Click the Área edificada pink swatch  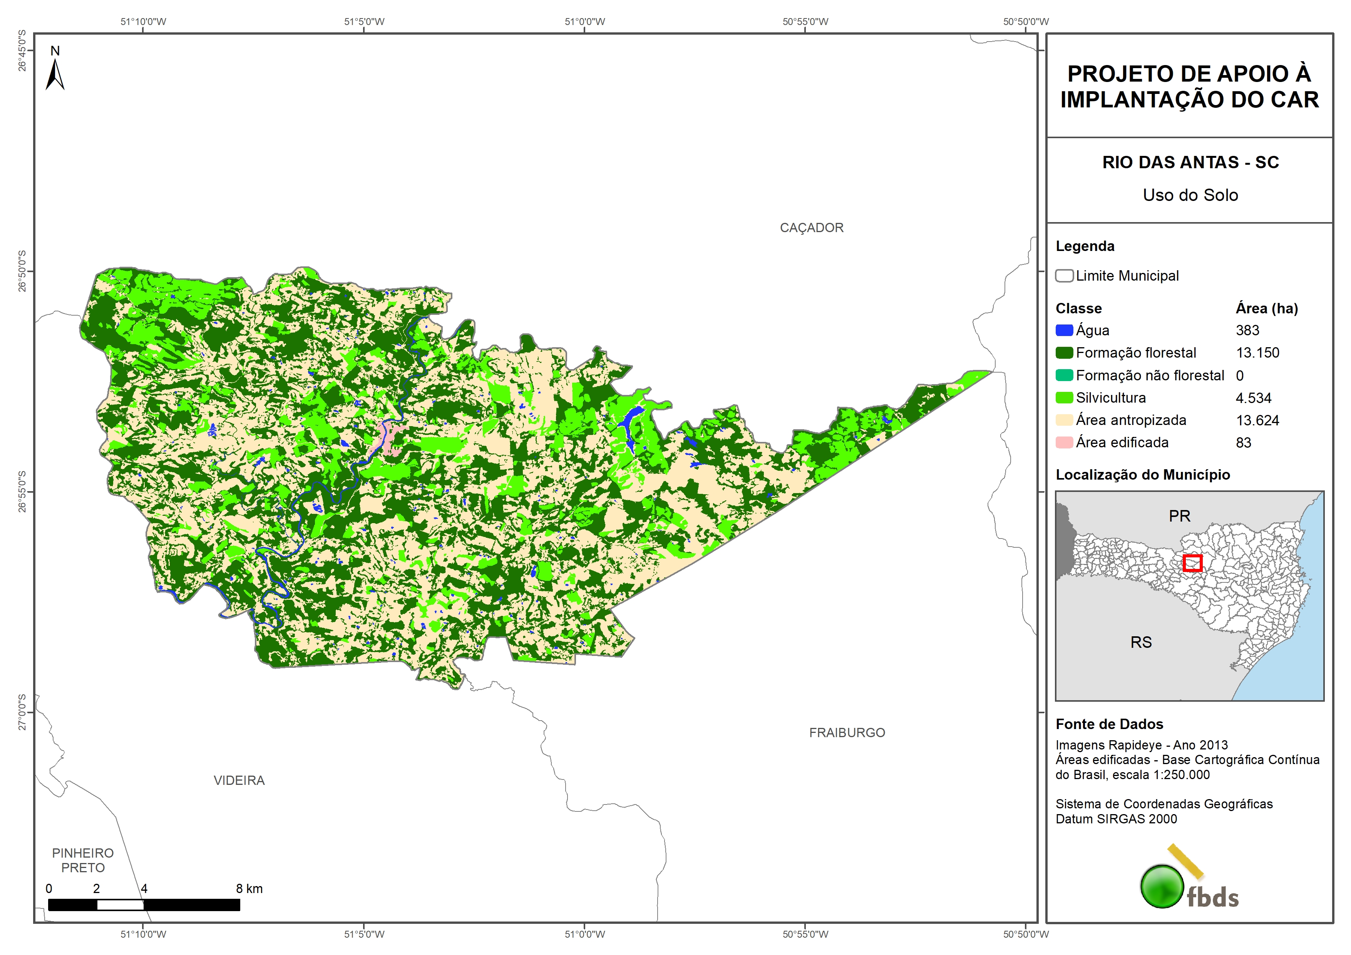[x=1064, y=443]
